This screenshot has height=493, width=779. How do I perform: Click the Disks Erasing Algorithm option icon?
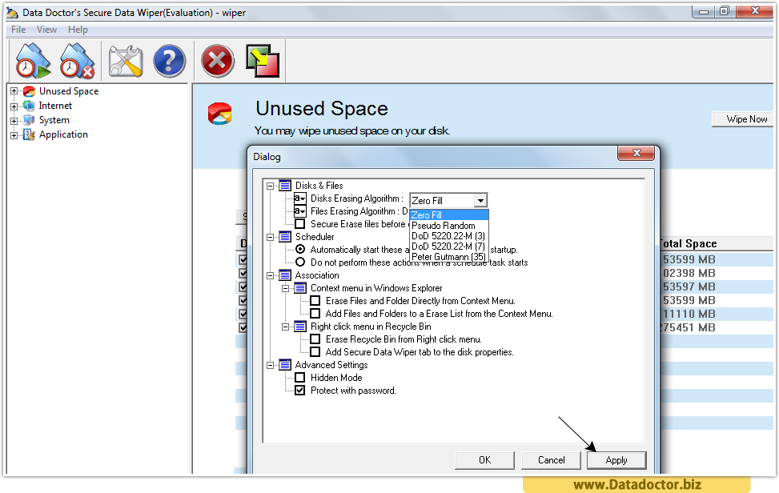pos(299,198)
